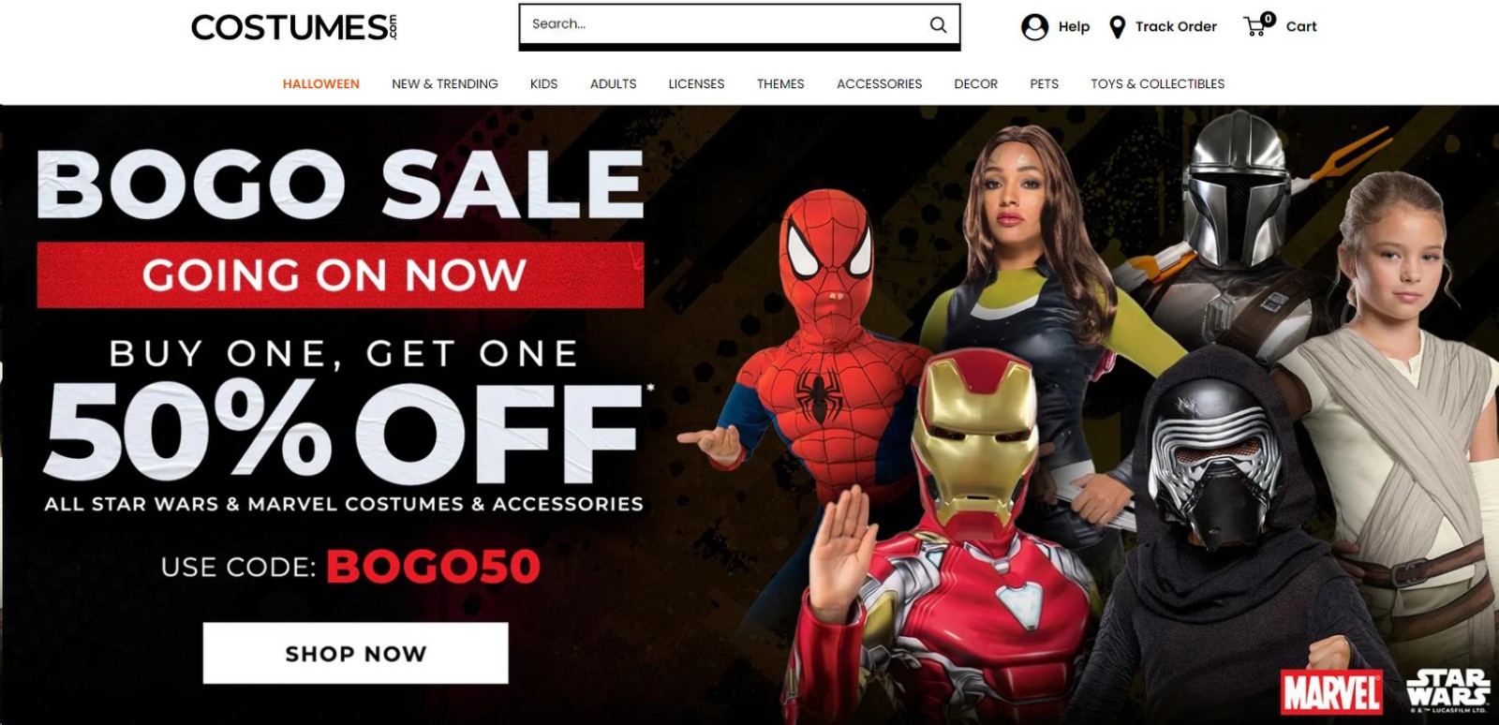Open the New & Trending menu
1499x725 pixels.
click(x=445, y=83)
